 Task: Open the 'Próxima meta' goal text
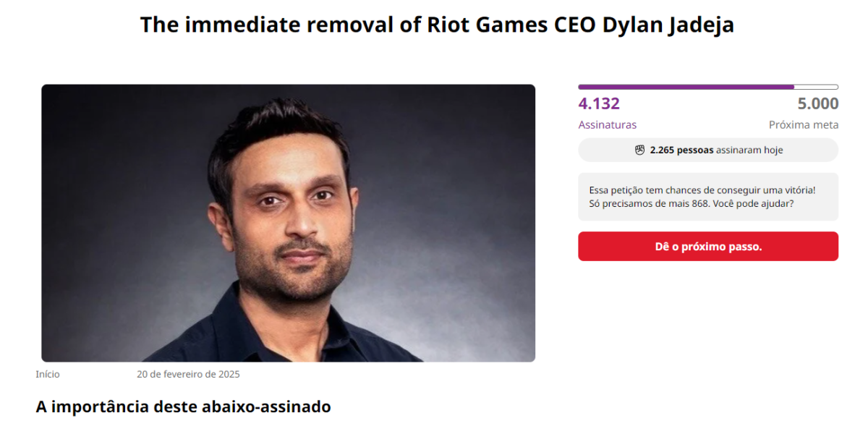[x=804, y=124]
